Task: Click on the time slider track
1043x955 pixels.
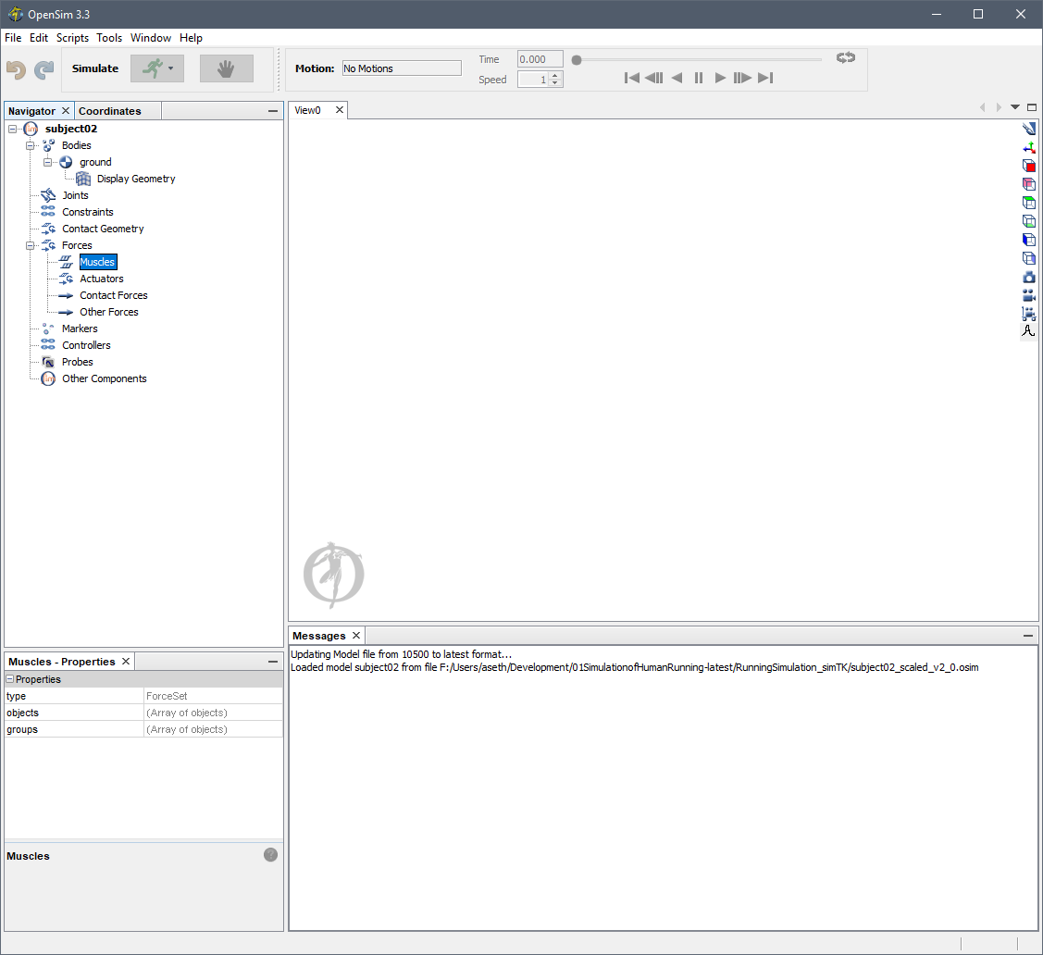Action: pos(699,58)
